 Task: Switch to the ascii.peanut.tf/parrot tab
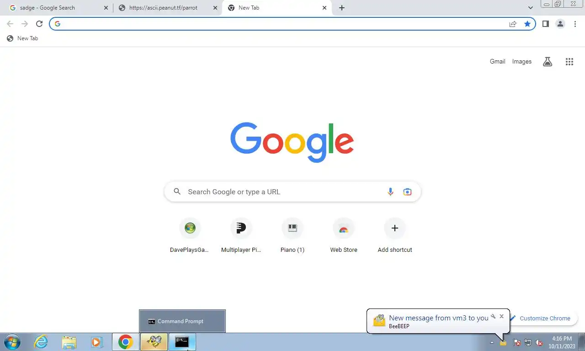coord(167,8)
